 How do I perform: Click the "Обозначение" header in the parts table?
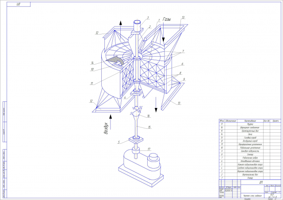pos(231,121)
